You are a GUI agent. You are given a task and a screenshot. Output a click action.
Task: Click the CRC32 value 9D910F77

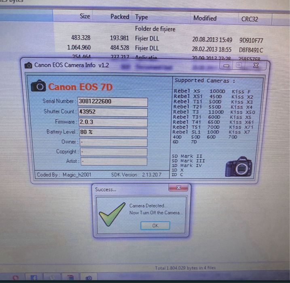click(251, 40)
